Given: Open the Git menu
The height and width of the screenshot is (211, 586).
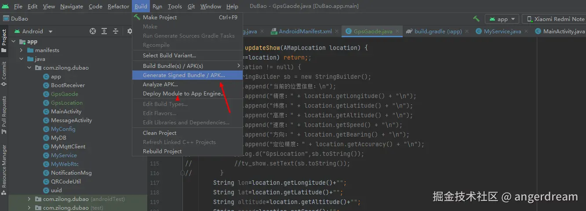Looking at the screenshot, I should tap(191, 6).
